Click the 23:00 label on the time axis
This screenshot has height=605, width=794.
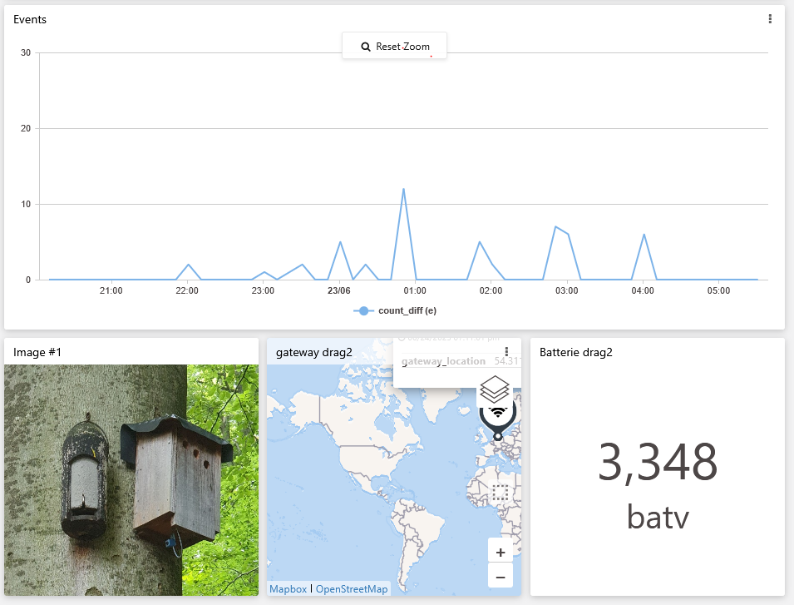pyautogui.click(x=263, y=290)
